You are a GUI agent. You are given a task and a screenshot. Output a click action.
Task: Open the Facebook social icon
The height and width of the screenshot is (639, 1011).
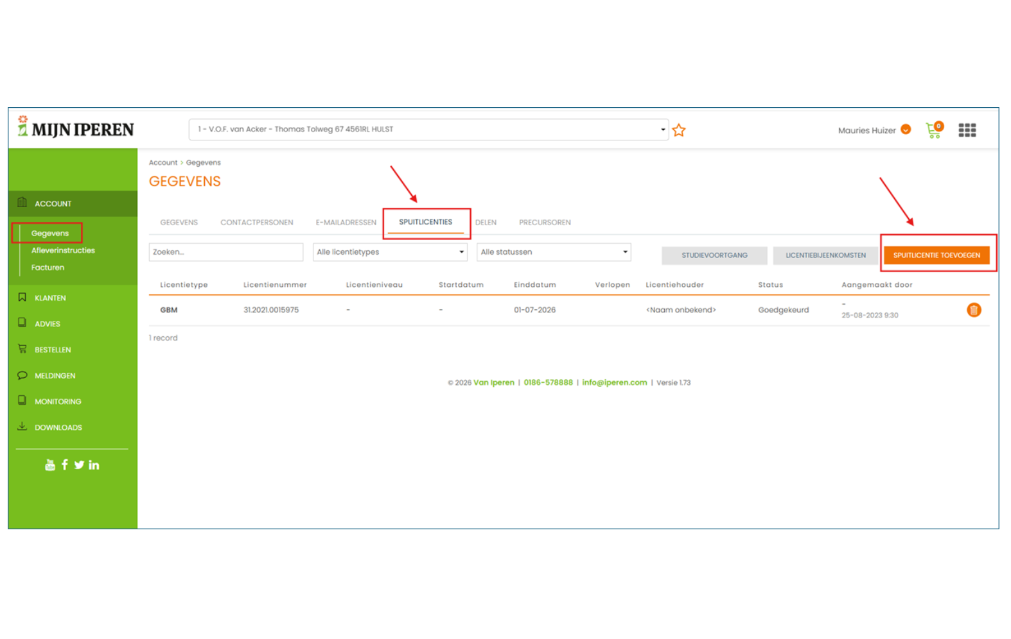(65, 464)
